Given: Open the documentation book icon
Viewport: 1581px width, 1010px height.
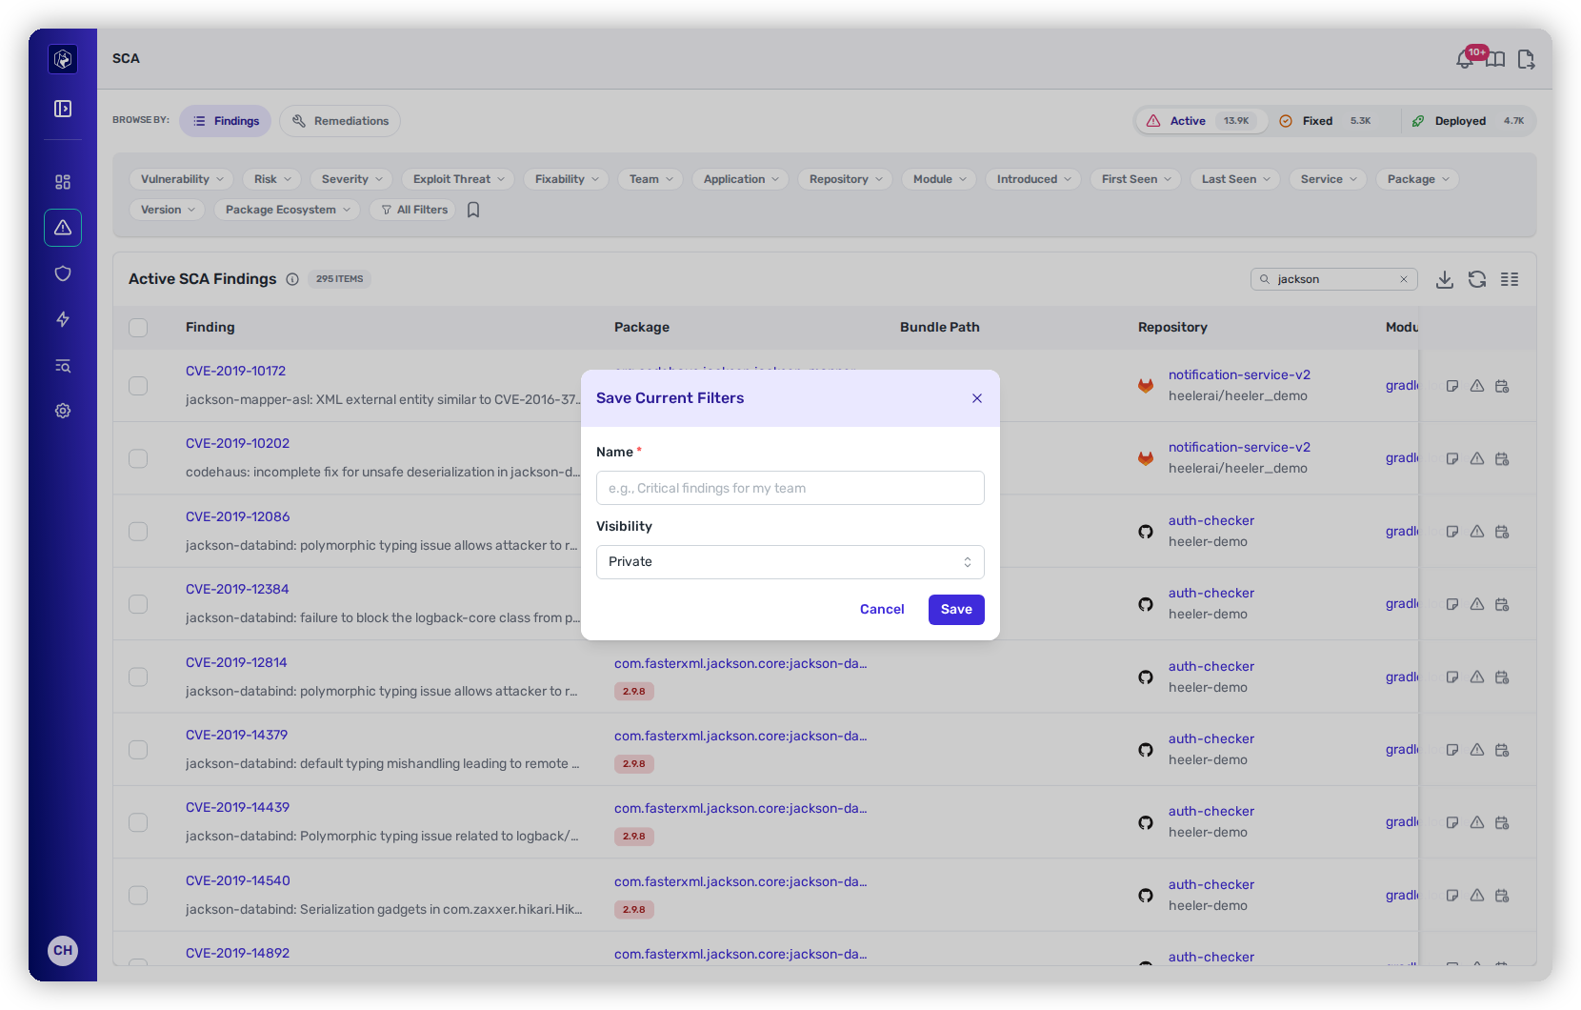Looking at the screenshot, I should (1496, 60).
